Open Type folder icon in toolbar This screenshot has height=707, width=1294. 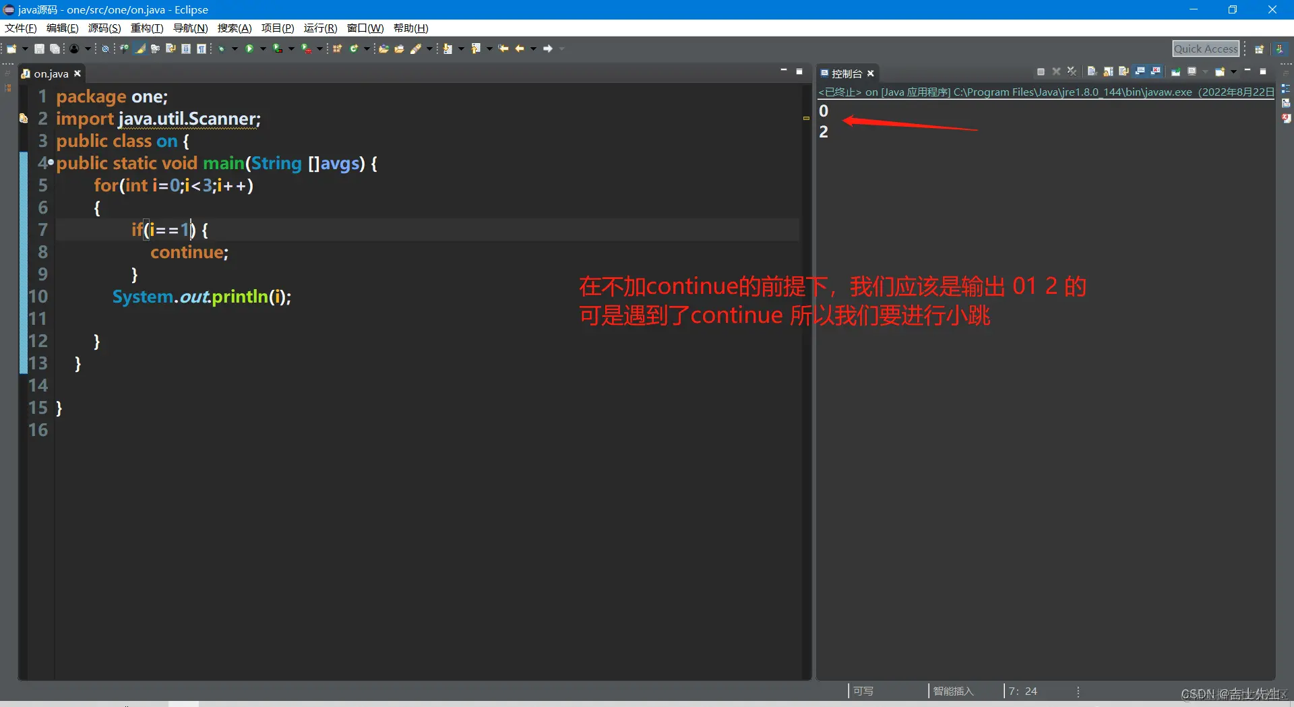click(x=383, y=49)
